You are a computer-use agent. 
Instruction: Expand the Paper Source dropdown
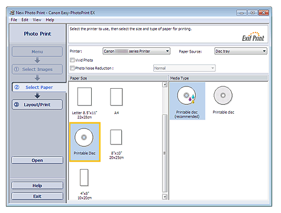[x=241, y=51]
